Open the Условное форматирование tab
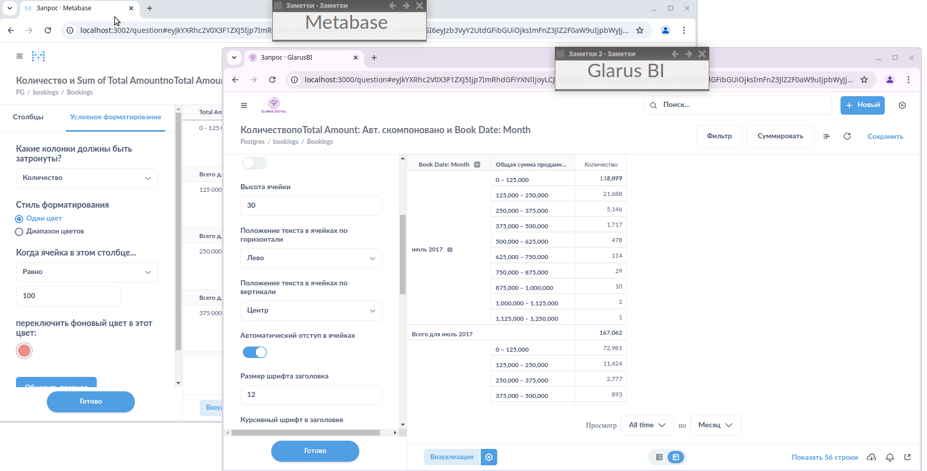Screen dimensions: 927x471 [116, 117]
